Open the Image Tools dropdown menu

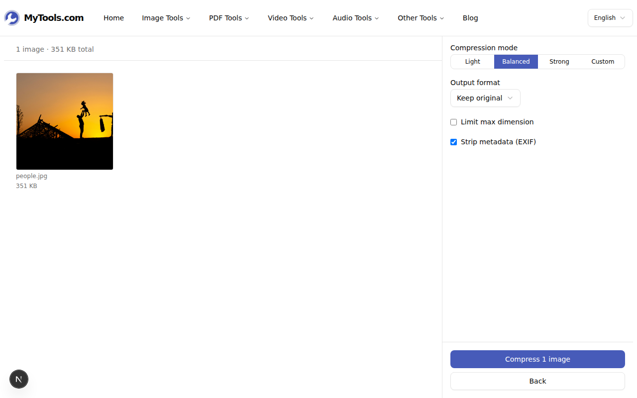pos(166,18)
